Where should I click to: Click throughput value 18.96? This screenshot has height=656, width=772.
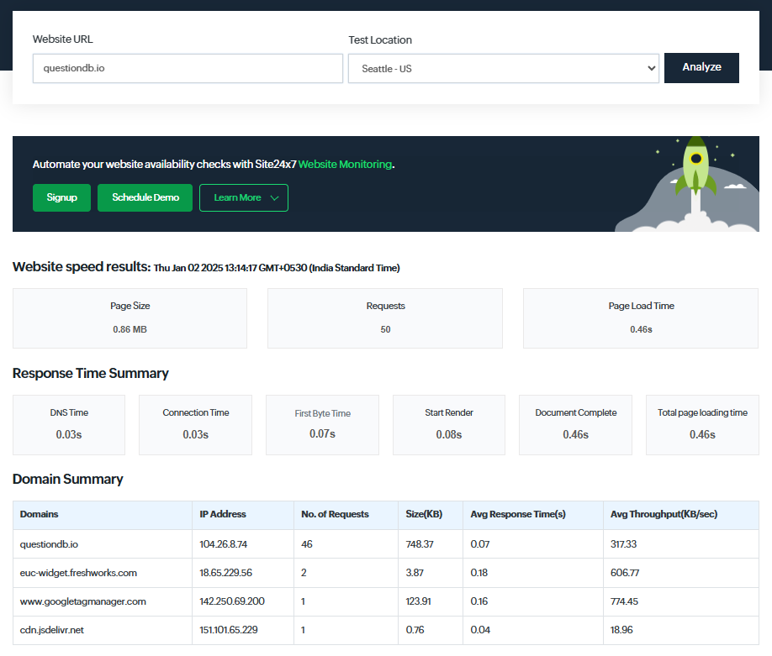[621, 630]
